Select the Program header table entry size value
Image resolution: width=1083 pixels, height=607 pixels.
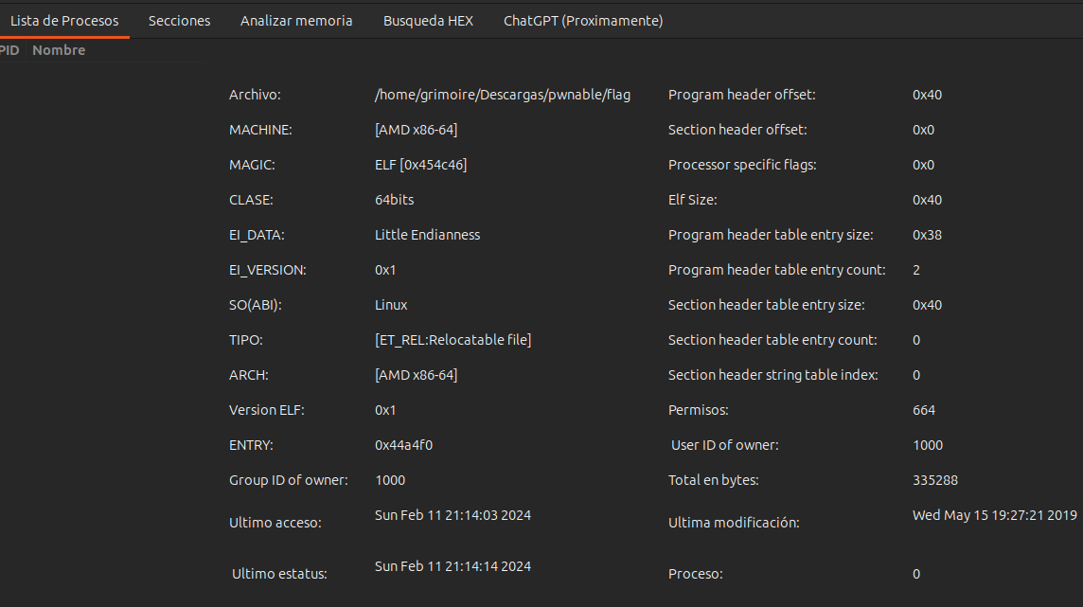pyautogui.click(x=927, y=235)
